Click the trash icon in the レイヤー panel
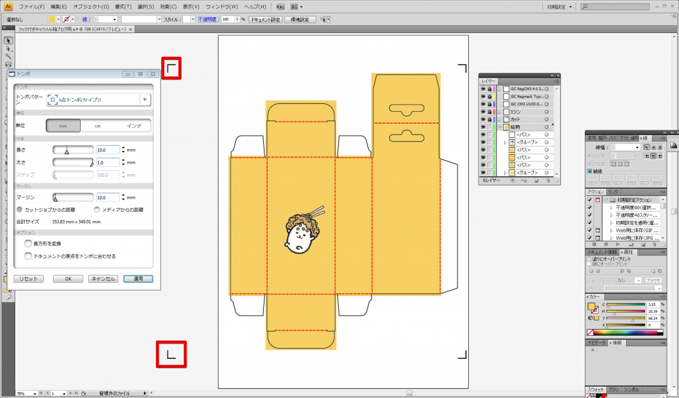The width and height of the screenshot is (679, 398). (548, 181)
